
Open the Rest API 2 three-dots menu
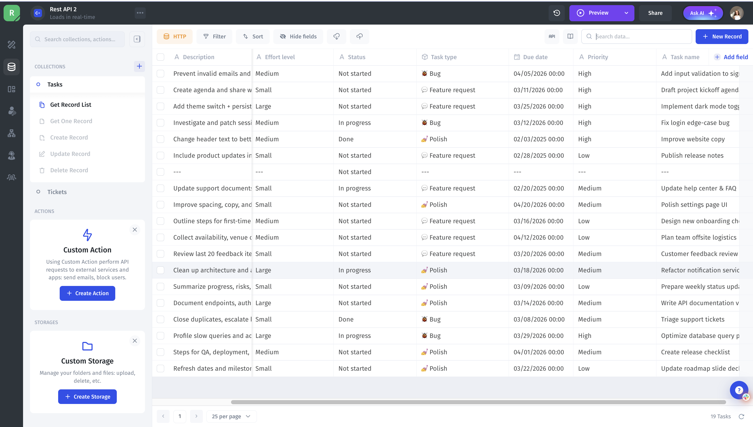pyautogui.click(x=140, y=13)
